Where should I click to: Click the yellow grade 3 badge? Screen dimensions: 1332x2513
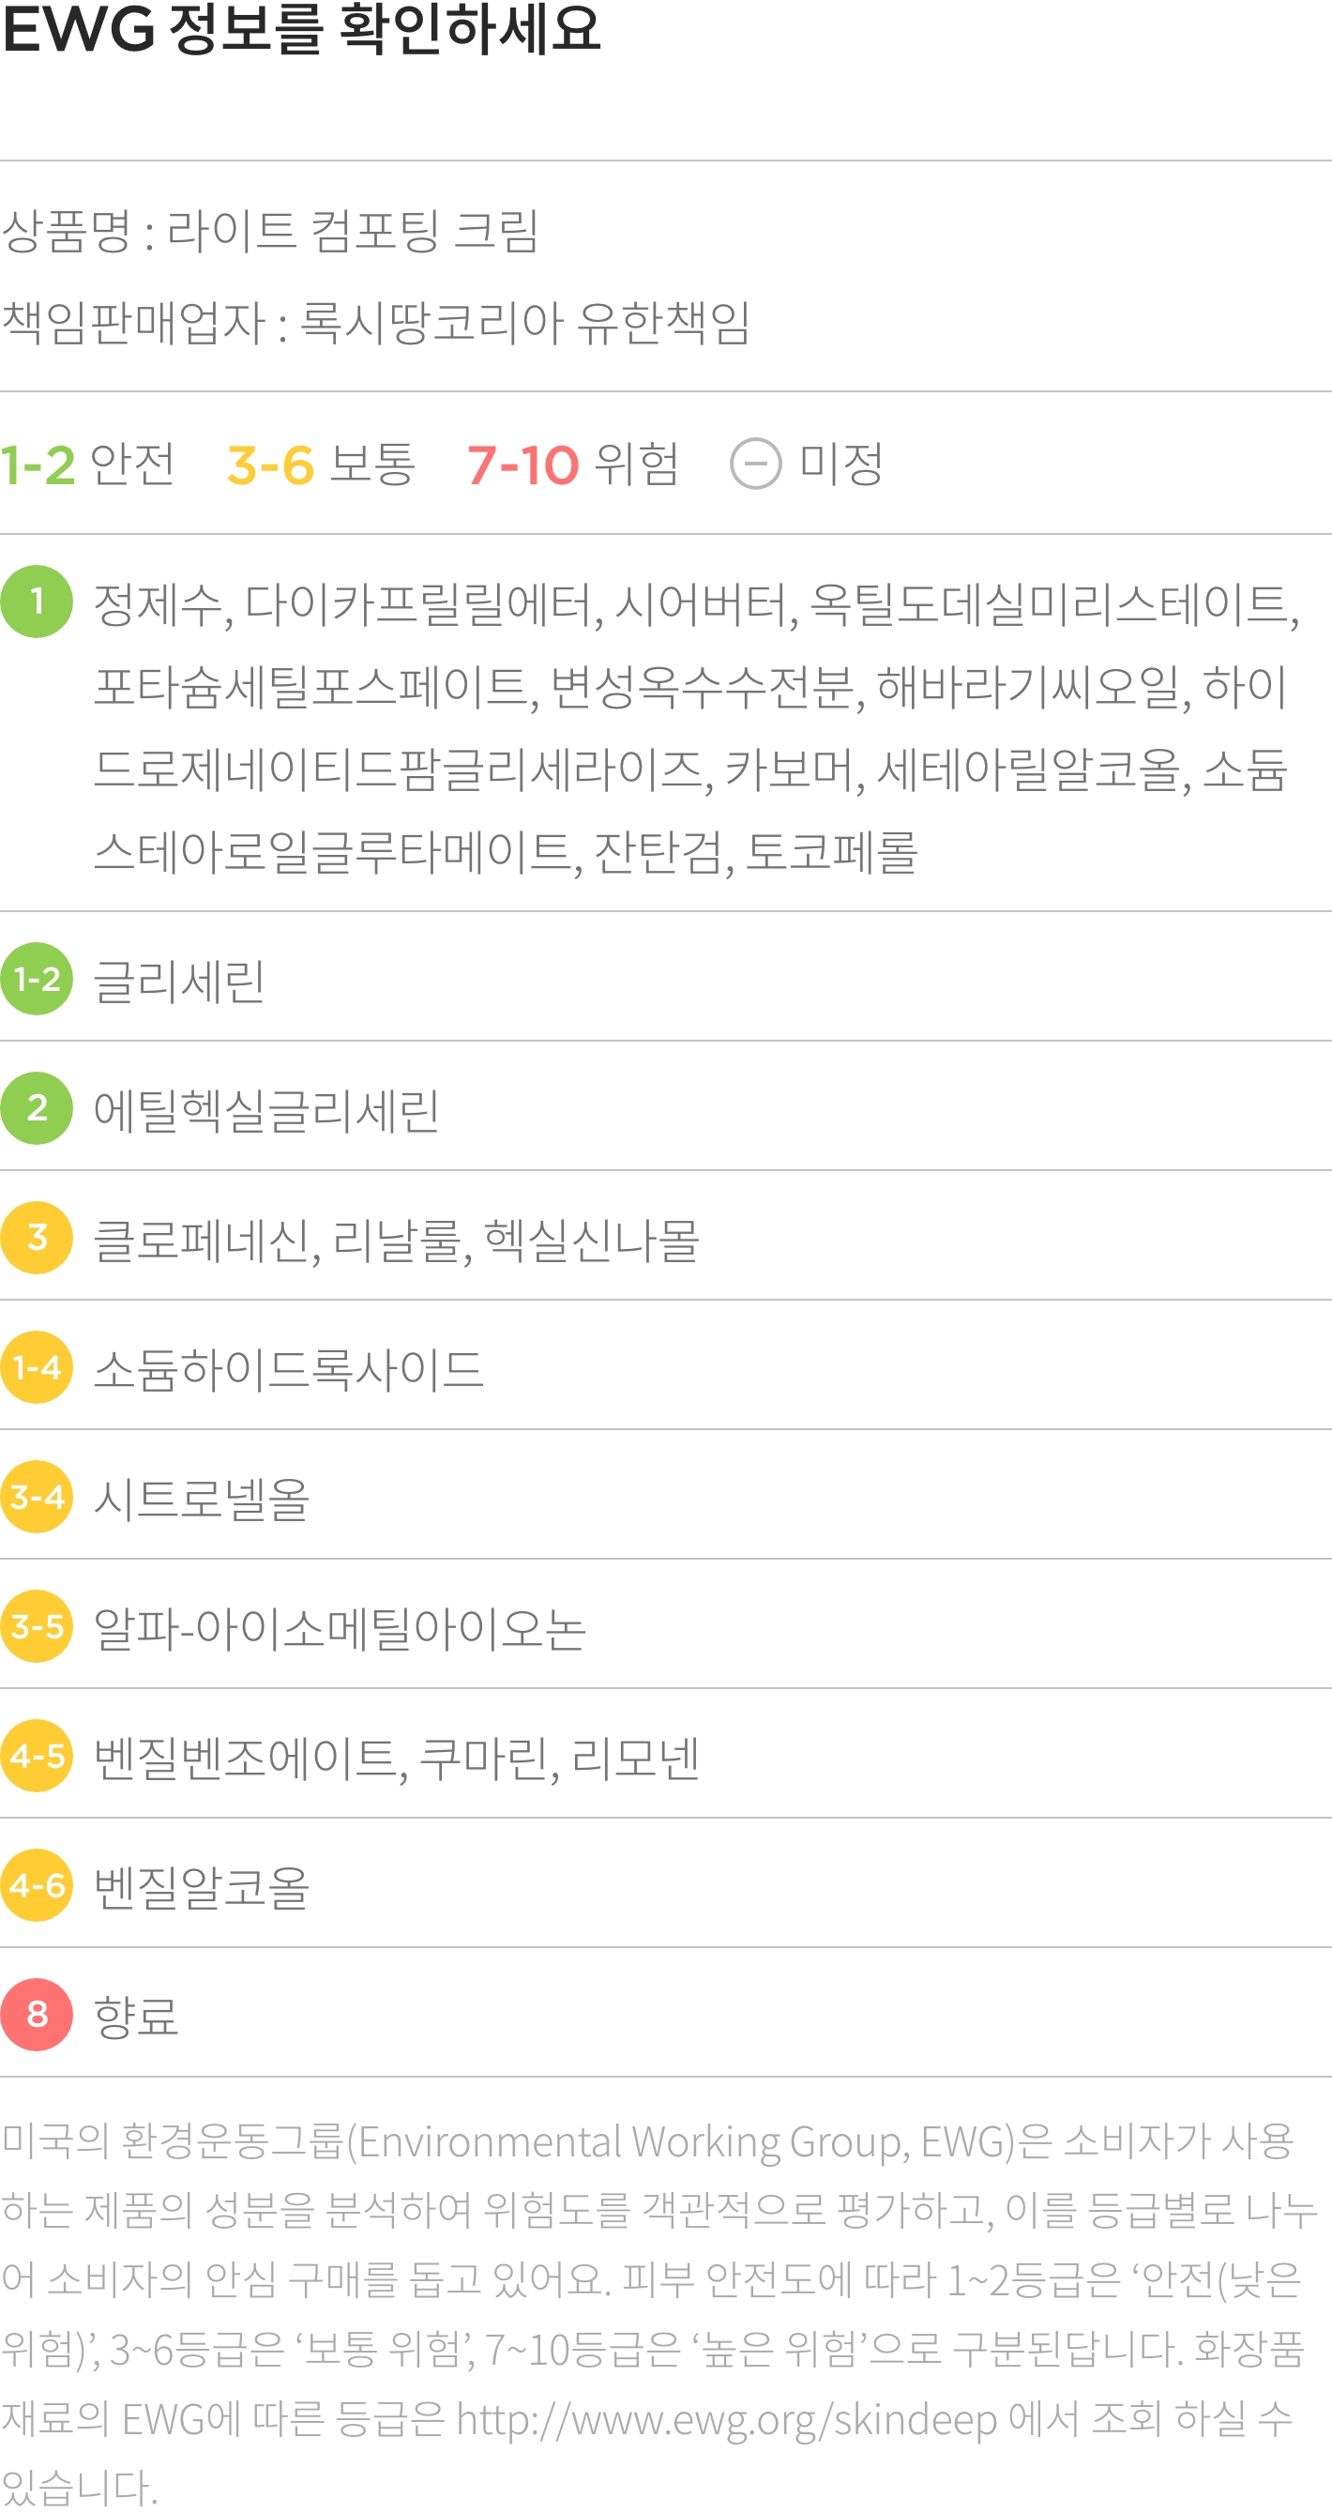click(36, 1237)
